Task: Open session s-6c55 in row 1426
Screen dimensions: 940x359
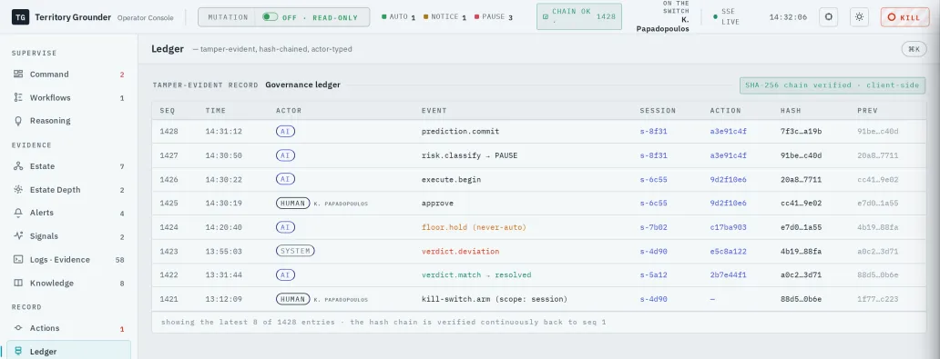Action: pos(653,180)
